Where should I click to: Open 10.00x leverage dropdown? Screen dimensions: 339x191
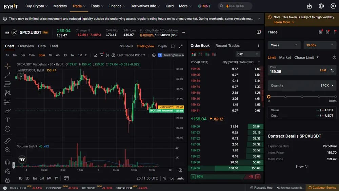320,45
